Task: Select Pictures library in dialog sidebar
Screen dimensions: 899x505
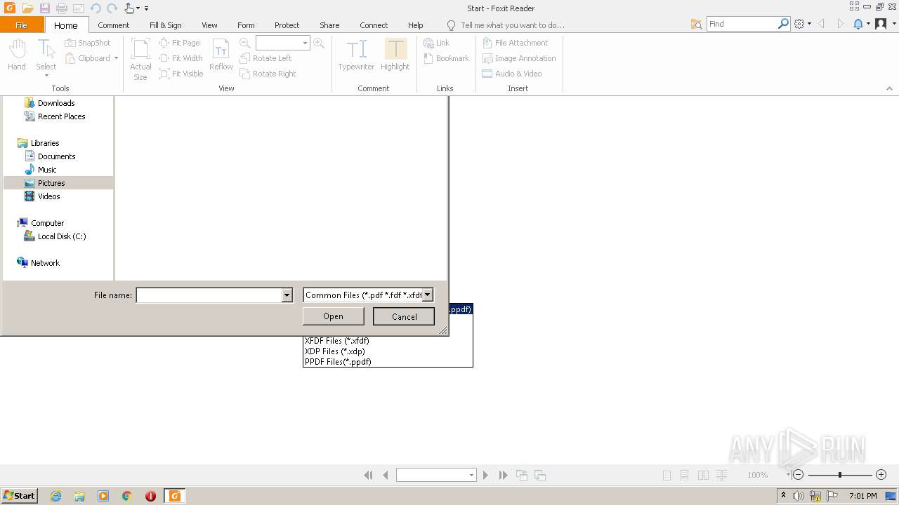Action: tap(58, 183)
